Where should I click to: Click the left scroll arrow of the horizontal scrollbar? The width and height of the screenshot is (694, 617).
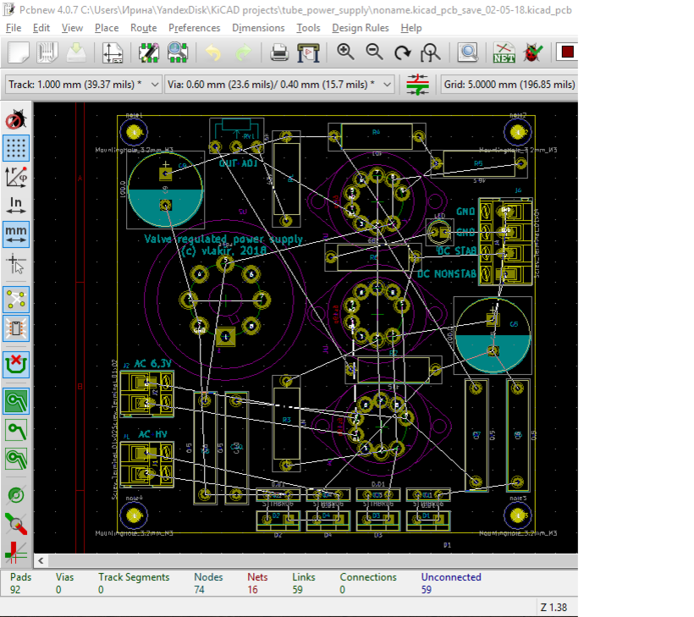(x=41, y=559)
